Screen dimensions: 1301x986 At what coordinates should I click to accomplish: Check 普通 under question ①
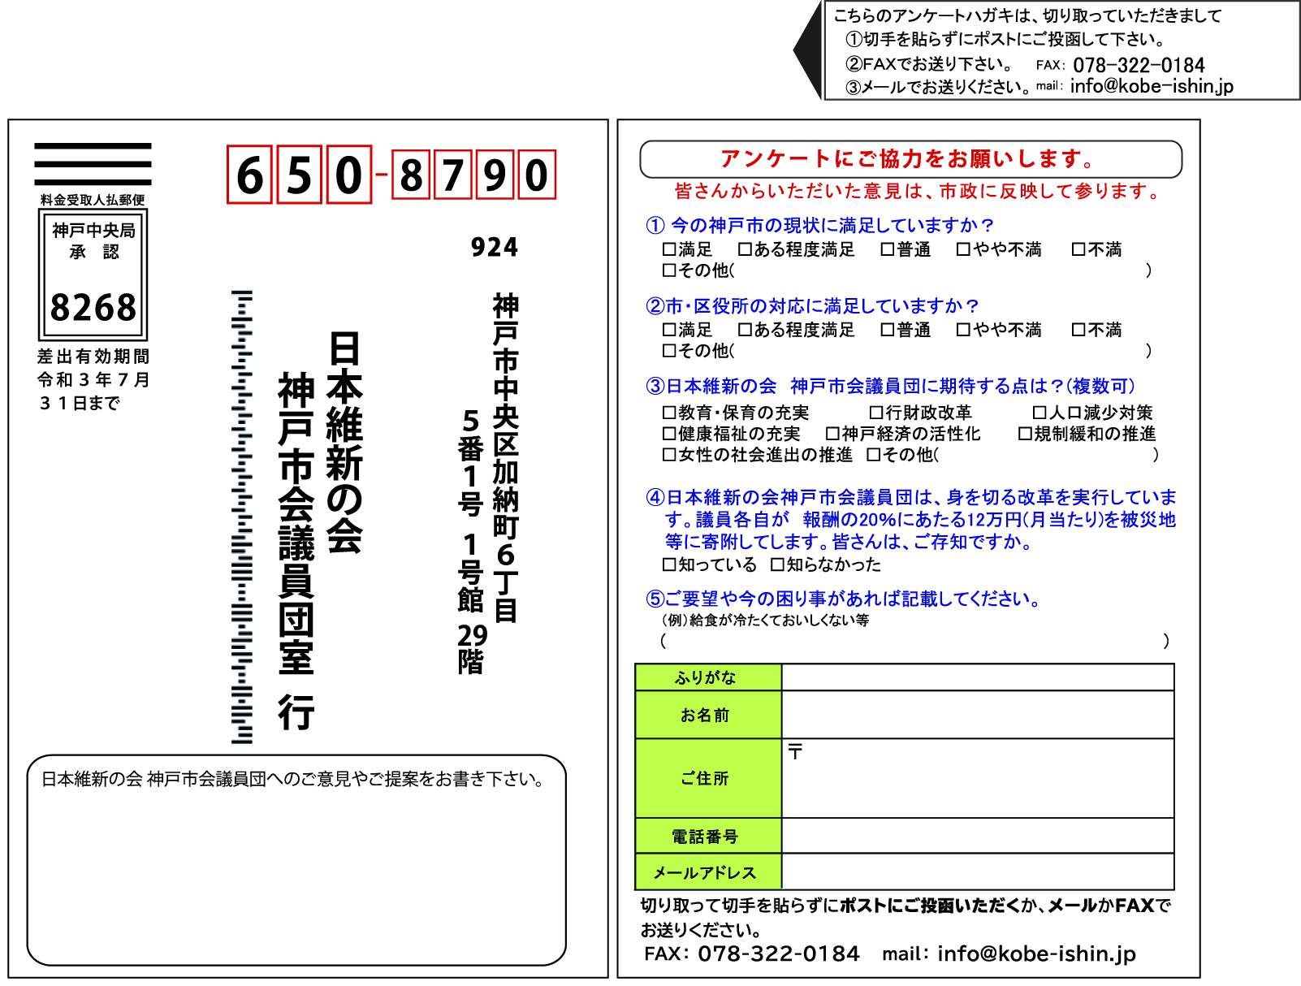tap(888, 249)
